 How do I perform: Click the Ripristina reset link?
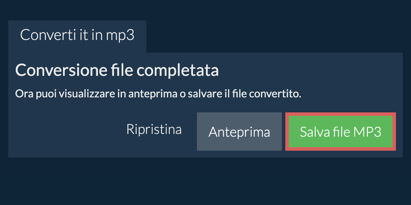pos(154,129)
